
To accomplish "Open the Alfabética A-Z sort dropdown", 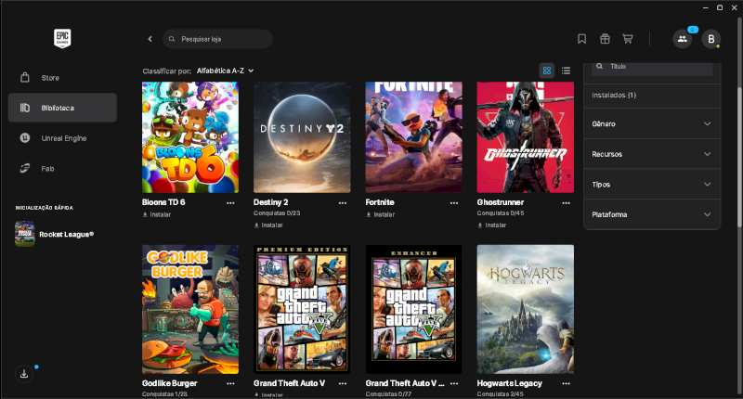I will point(225,71).
